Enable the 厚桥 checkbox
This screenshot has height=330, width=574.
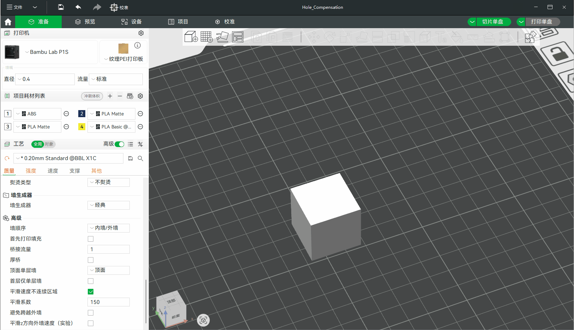[x=91, y=260]
